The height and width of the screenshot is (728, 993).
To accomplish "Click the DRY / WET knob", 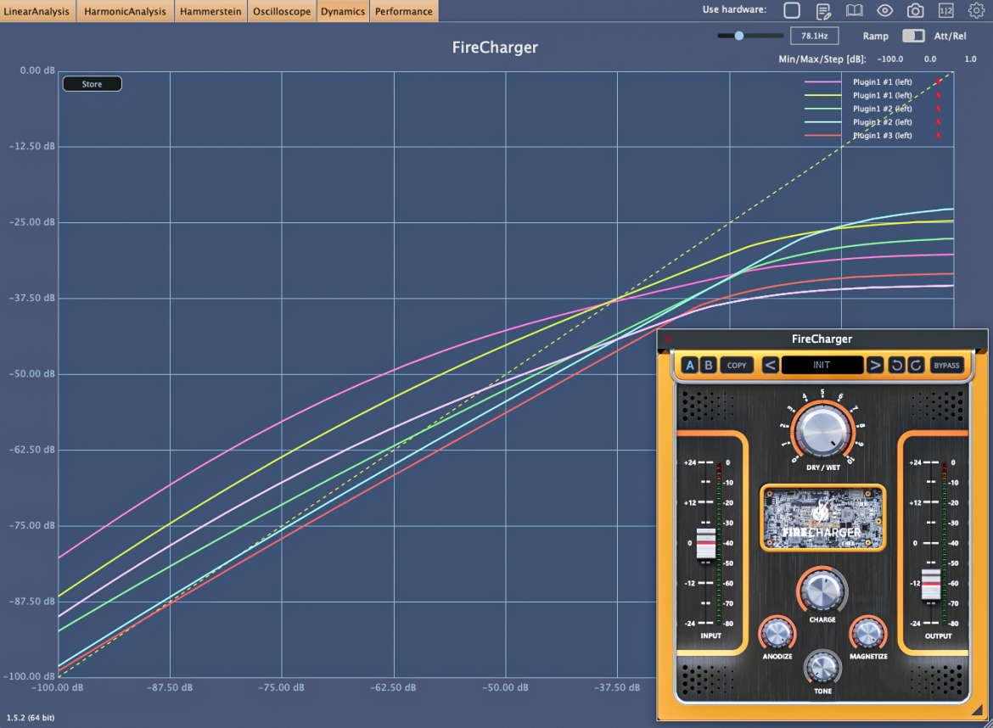I will tap(822, 431).
